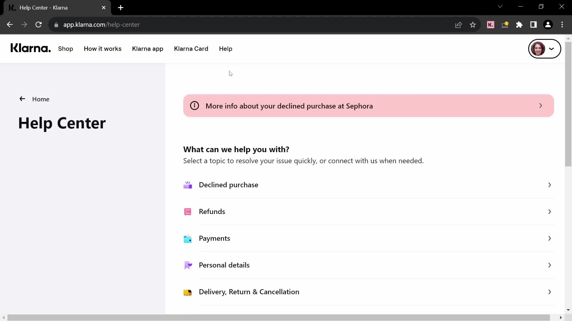Expand the Refunds row chevron
Screen dimensions: 572x321
point(550,212)
